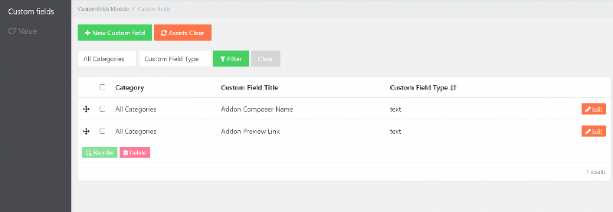Image resolution: width=613 pixels, height=212 pixels.
Task: Open Custom fields in the sidebar
Action: (31, 12)
